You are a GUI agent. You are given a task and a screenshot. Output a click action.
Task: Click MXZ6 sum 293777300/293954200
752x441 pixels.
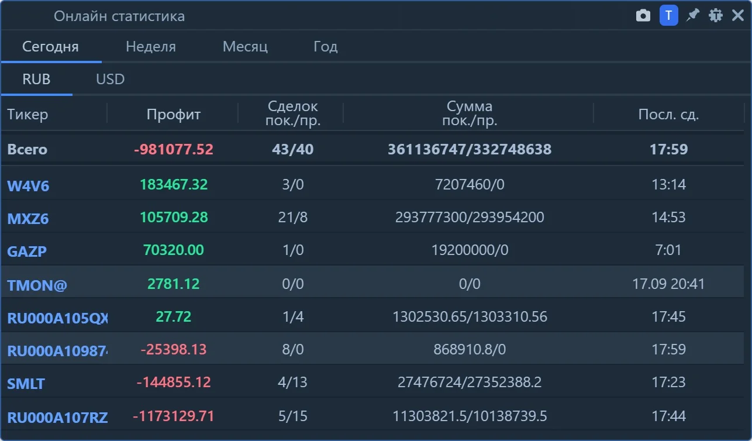click(x=470, y=218)
